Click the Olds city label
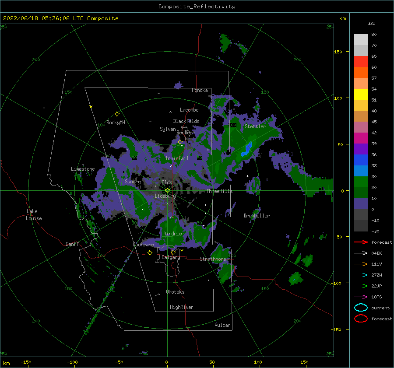 167,182
